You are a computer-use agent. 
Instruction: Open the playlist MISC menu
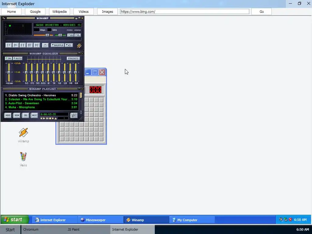(x=34, y=115)
